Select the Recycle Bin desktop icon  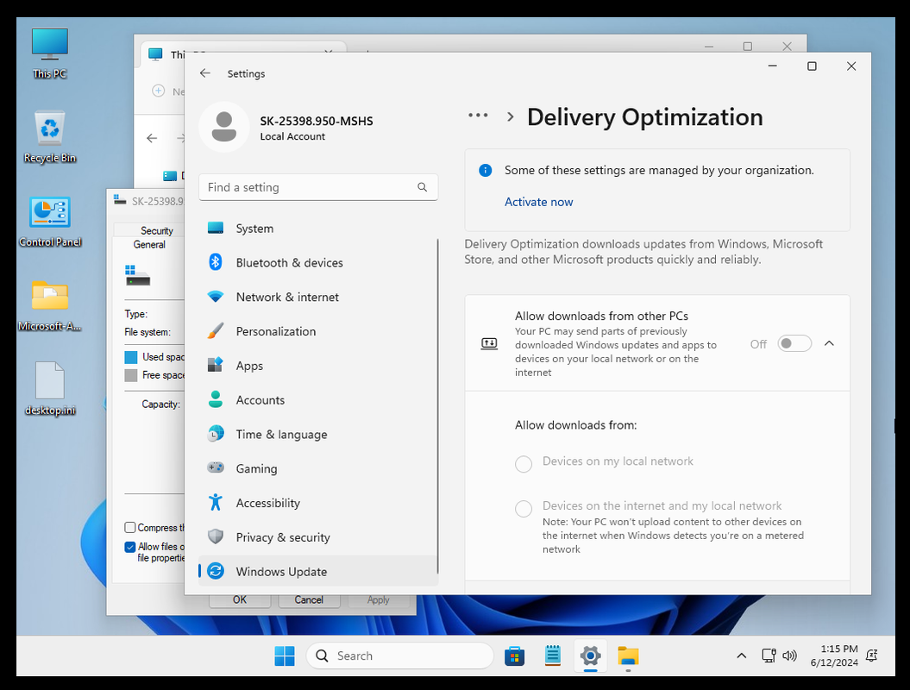50,137
